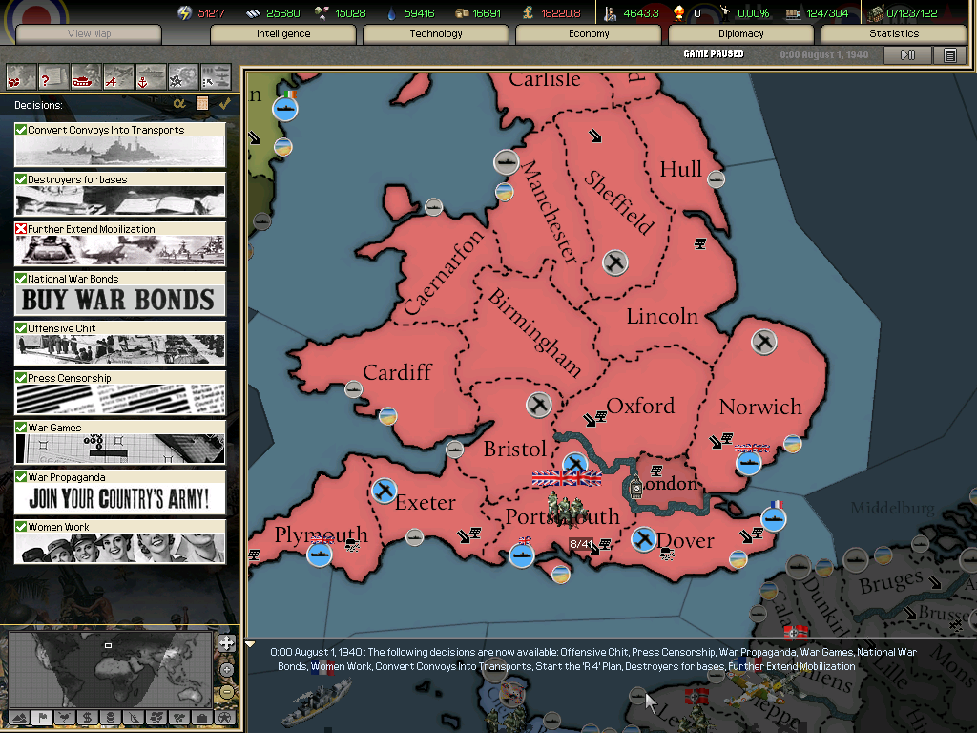
Task: Click the play/pause game speed button
Action: tap(908, 54)
